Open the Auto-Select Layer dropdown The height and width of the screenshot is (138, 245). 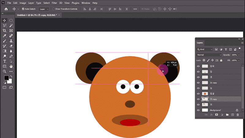44,9
